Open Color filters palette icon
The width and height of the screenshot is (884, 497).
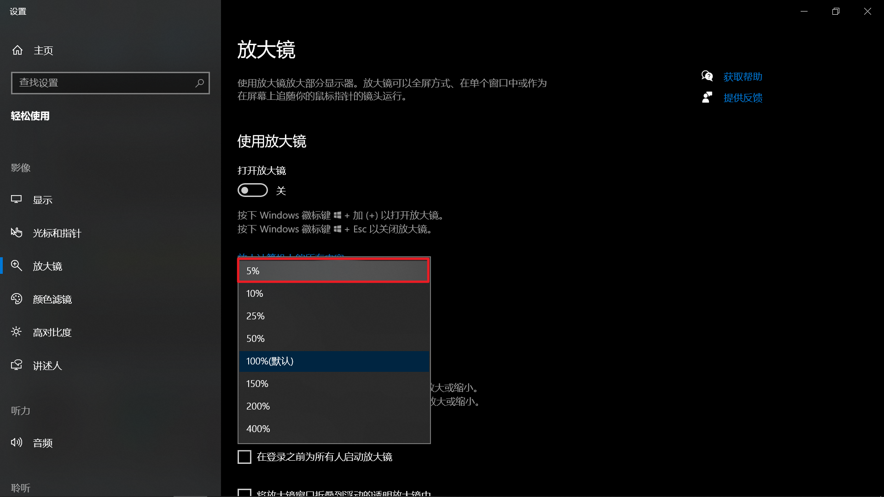[17, 299]
